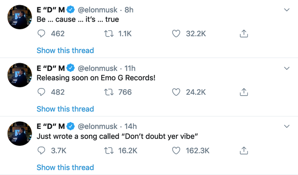Retweet the "Don't doubt yer vibe" tweet
298x175 pixels.
coord(109,151)
